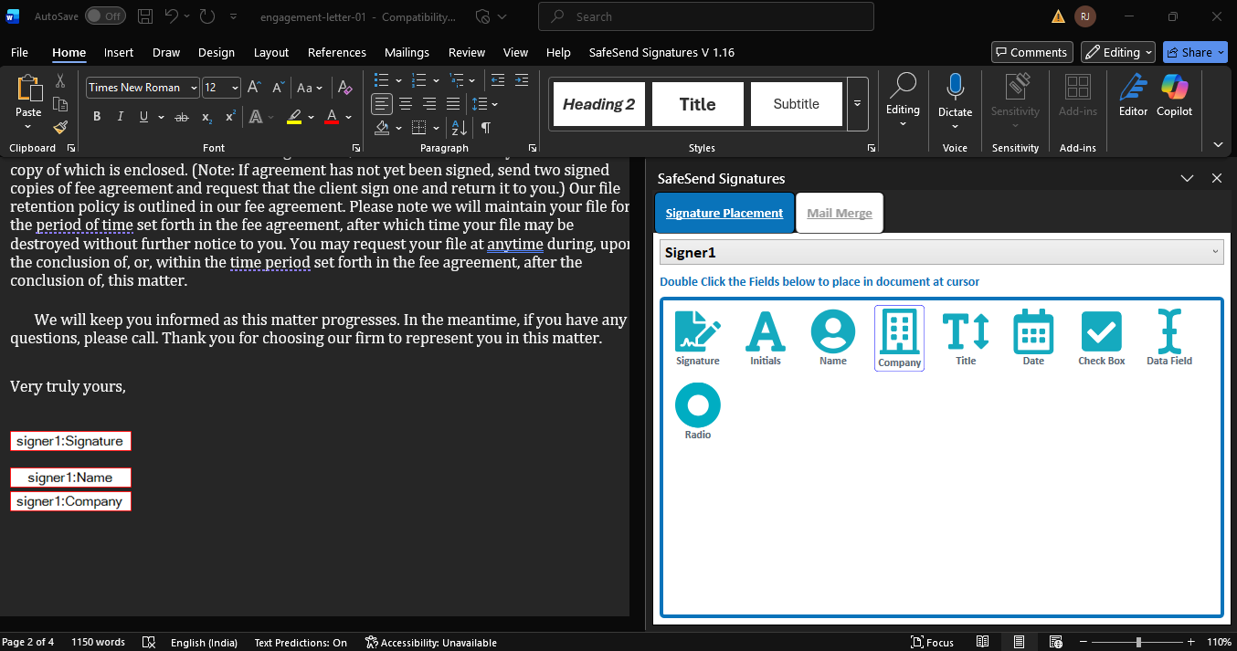Image resolution: width=1237 pixels, height=651 pixels.
Task: Select the Check Box field icon
Action: tap(1101, 332)
